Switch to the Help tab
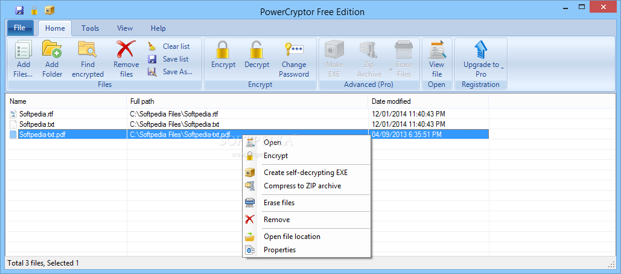This screenshot has height=274, width=621. (158, 28)
